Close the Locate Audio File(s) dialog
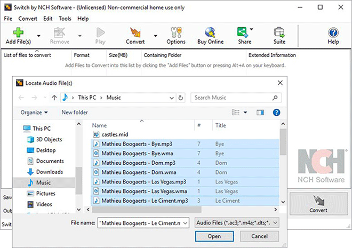 coord(280,83)
